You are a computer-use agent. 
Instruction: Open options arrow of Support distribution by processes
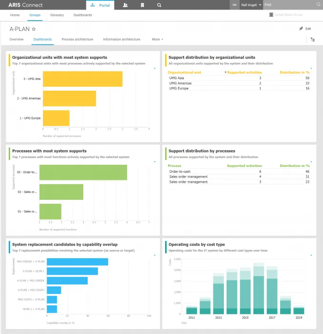(311, 162)
